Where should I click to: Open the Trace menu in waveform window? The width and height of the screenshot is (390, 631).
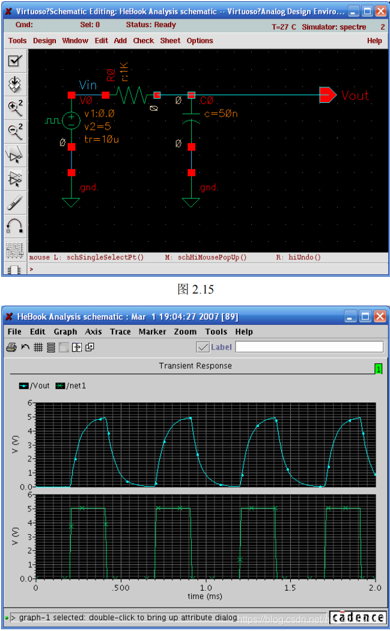[120, 331]
